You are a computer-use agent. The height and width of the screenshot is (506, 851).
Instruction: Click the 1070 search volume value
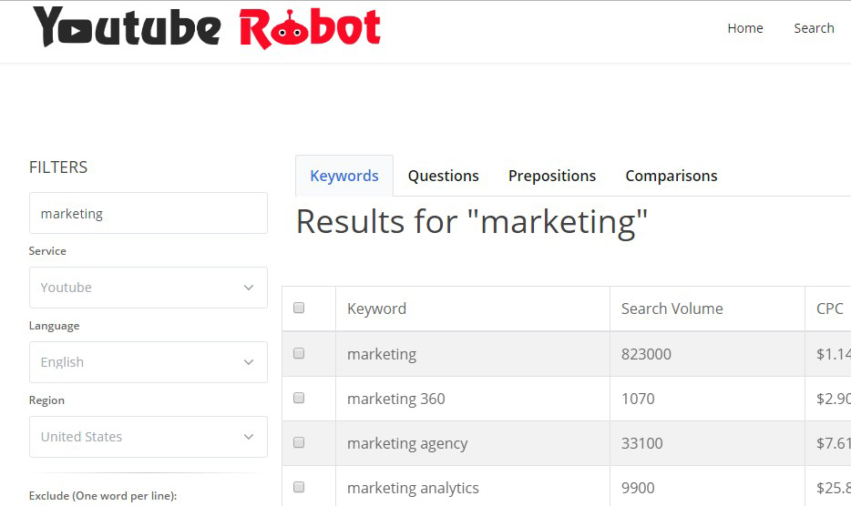pos(638,399)
